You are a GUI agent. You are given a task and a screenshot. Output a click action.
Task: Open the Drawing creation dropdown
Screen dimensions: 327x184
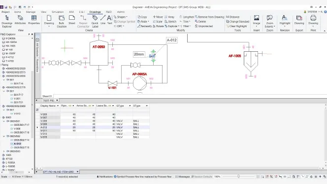[49, 26]
